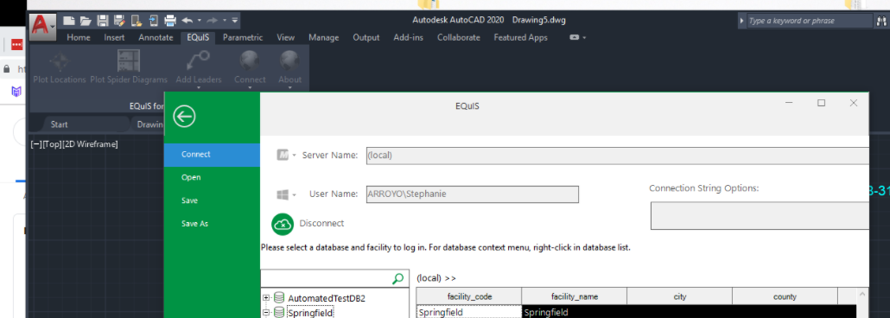Customize Quick Access Toolbar dropdown
The height and width of the screenshot is (318, 890).
click(235, 21)
